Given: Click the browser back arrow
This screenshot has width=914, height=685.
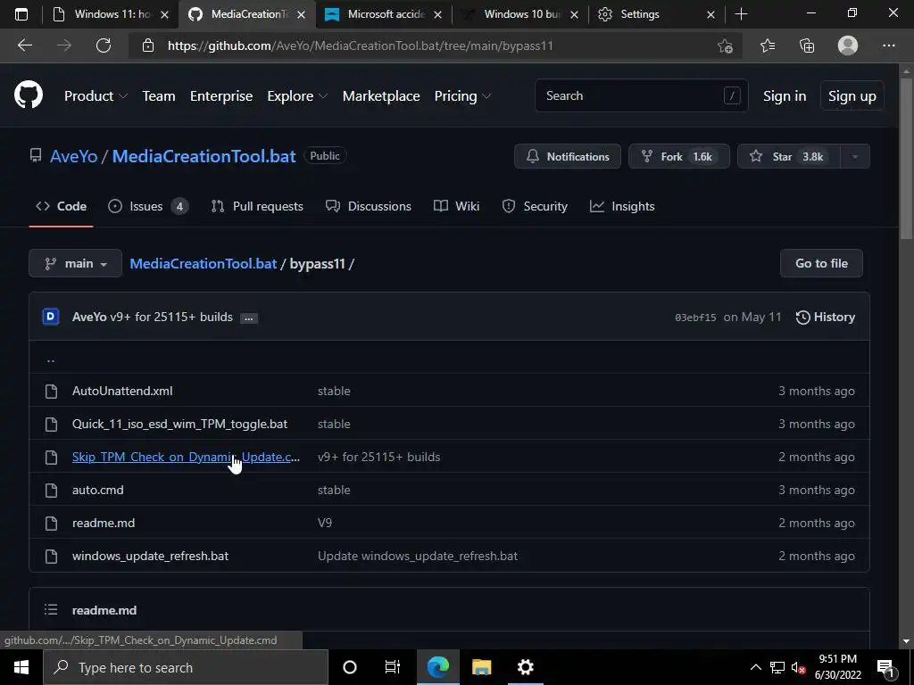Looking at the screenshot, I should pyautogui.click(x=24, y=45).
